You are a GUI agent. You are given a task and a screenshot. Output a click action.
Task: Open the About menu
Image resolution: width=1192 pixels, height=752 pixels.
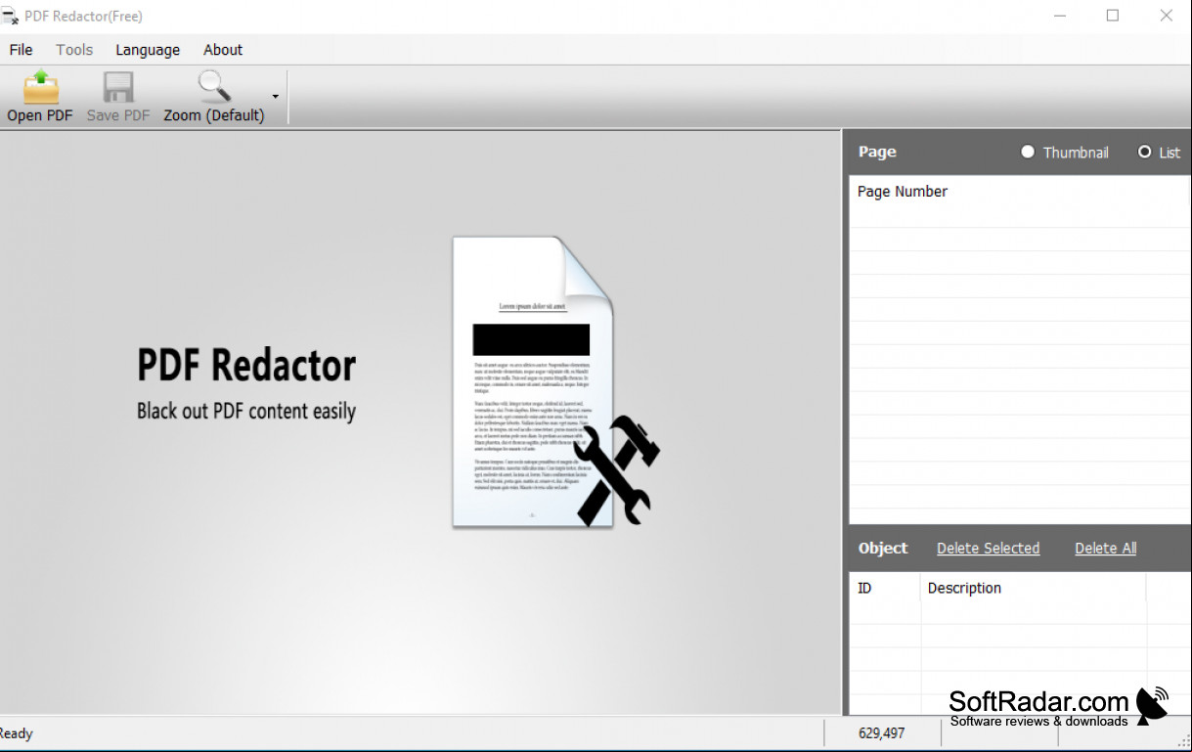point(223,50)
